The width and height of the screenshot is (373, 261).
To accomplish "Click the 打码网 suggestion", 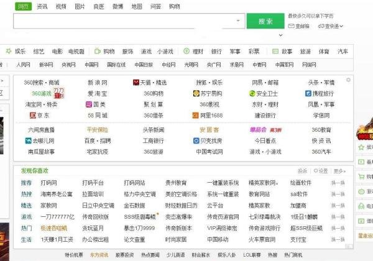I will click(48, 183).
